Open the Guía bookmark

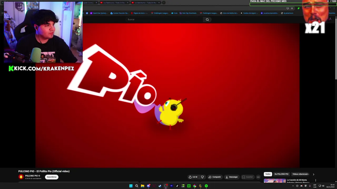coord(174,13)
